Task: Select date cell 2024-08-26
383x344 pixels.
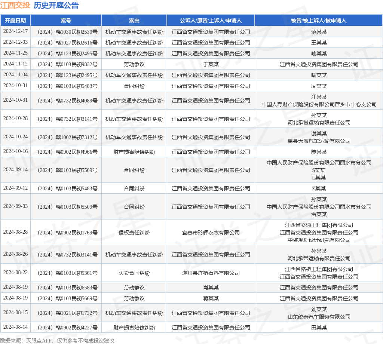Action: [x=15, y=254]
